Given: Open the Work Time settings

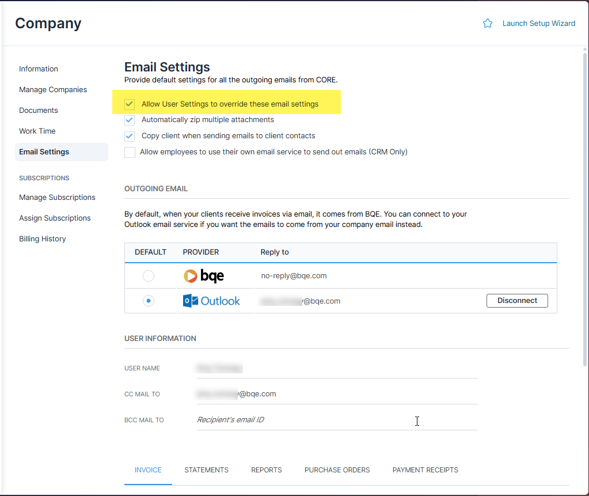Looking at the screenshot, I should click(x=37, y=131).
